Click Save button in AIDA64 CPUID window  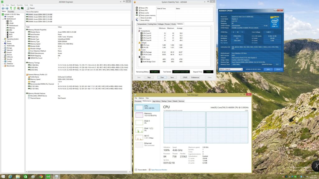point(268,69)
